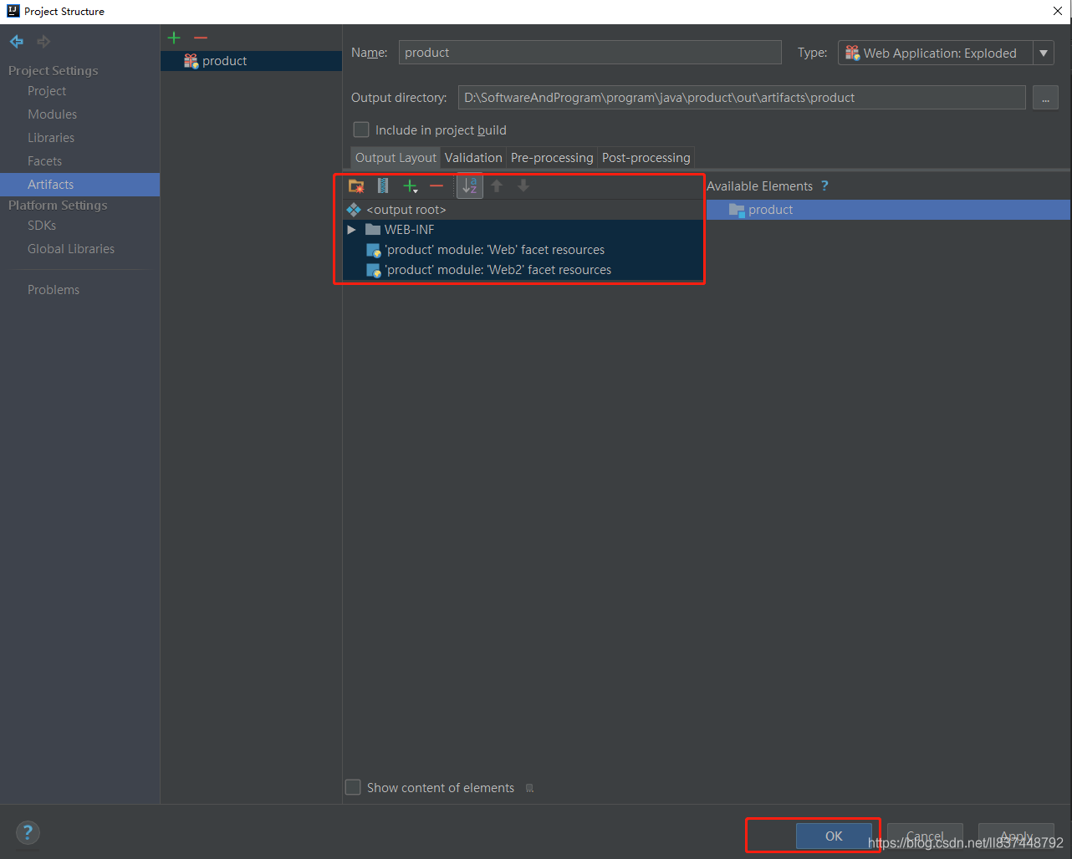Move element up with arrow icon
The image size is (1072, 859).
click(x=497, y=186)
